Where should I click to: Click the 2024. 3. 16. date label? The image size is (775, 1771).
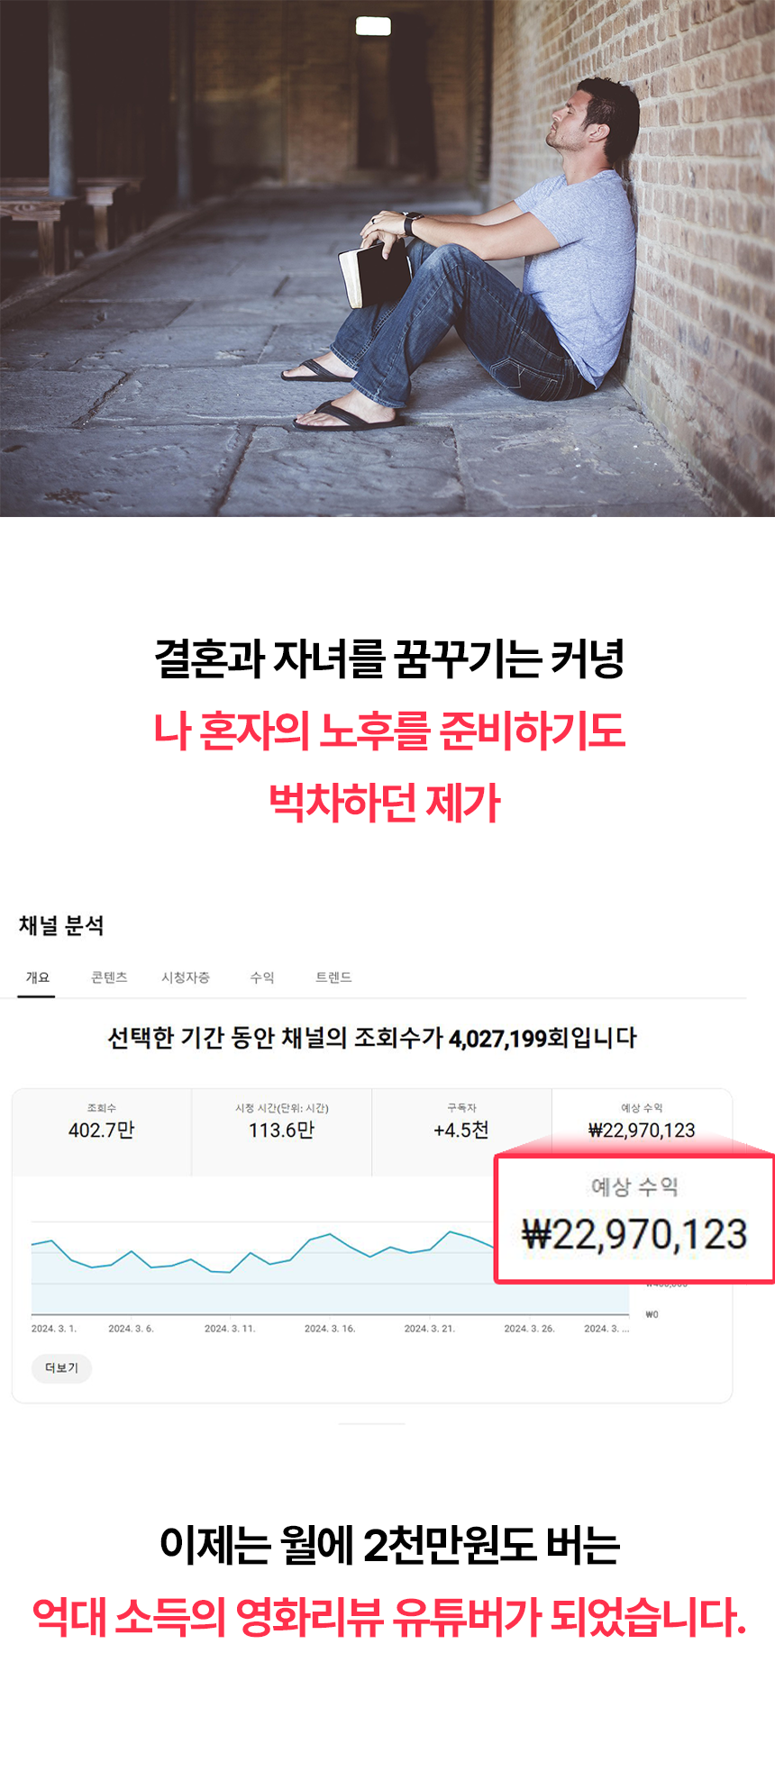330,1329
